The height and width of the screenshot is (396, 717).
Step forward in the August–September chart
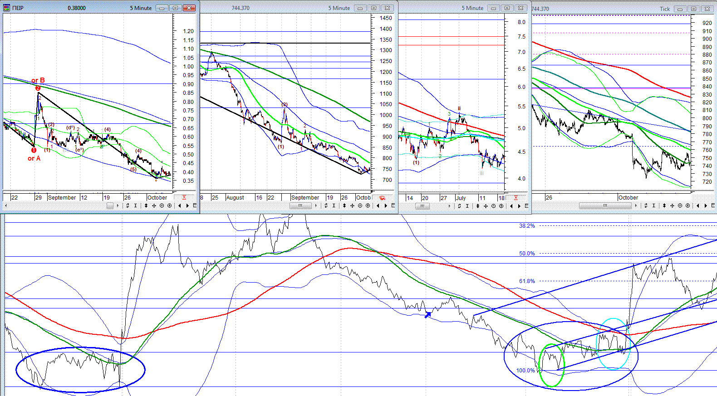point(386,205)
